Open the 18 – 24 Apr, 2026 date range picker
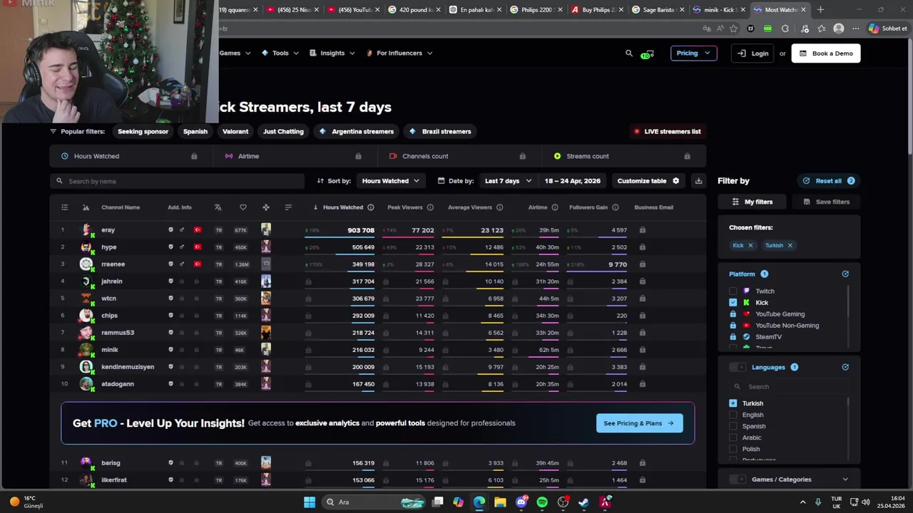The height and width of the screenshot is (513, 913). [572, 181]
